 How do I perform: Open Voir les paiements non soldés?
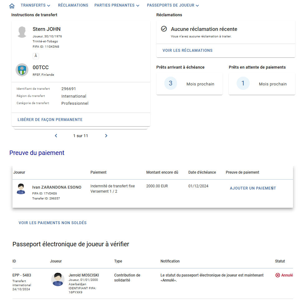(x=53, y=223)
